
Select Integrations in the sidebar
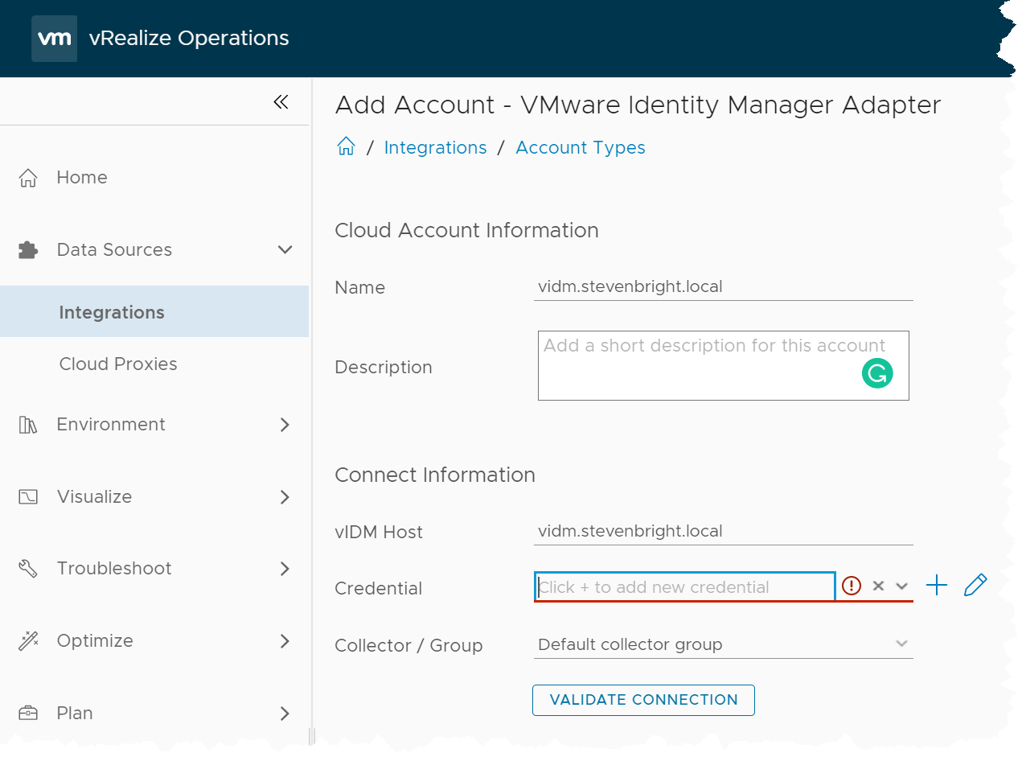tap(112, 313)
